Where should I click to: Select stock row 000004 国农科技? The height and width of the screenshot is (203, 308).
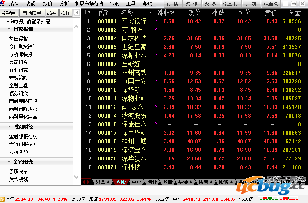[x=134, y=38]
